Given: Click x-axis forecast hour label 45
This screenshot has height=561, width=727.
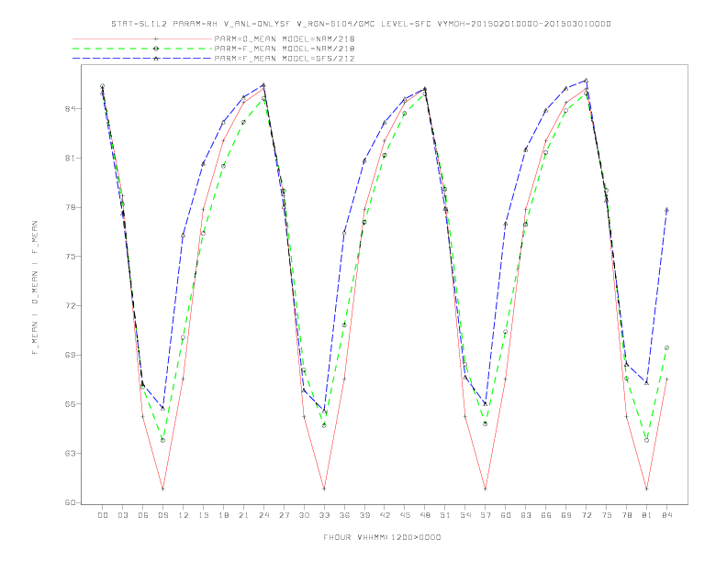Looking at the screenshot, I should coord(405,515).
